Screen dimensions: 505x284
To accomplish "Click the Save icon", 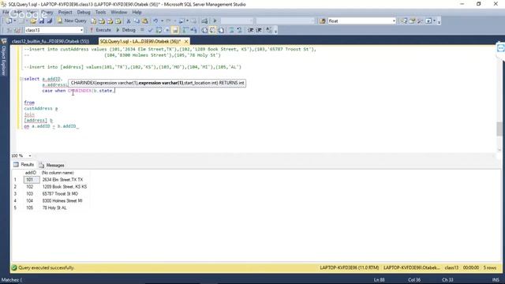I will pos(42,21).
